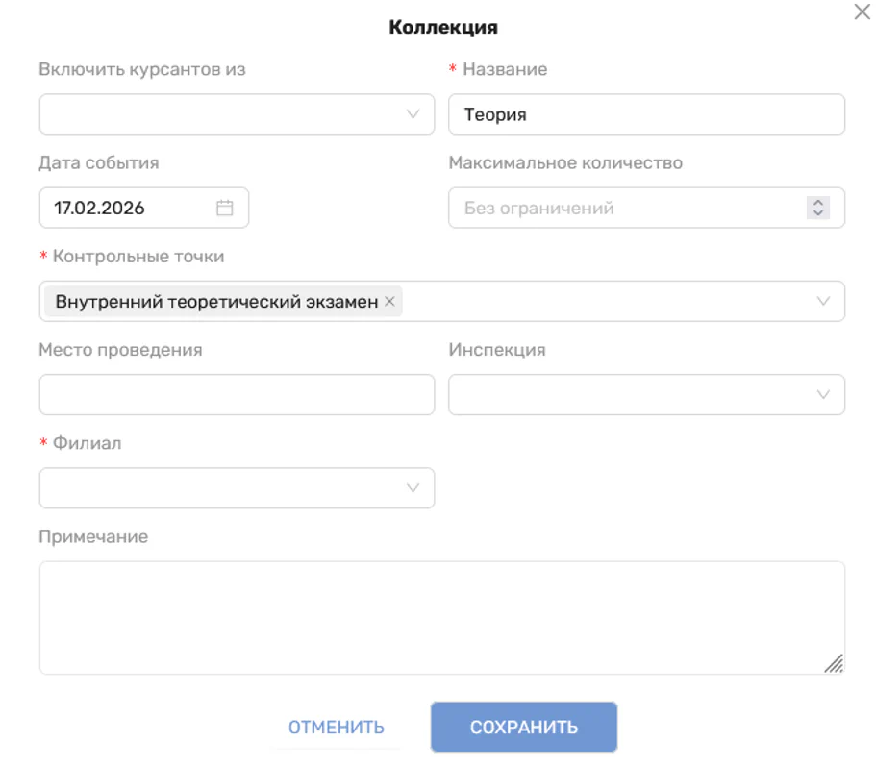The height and width of the screenshot is (767, 876).
Task: Click the chevron in the Филиал field
Action: 413,487
